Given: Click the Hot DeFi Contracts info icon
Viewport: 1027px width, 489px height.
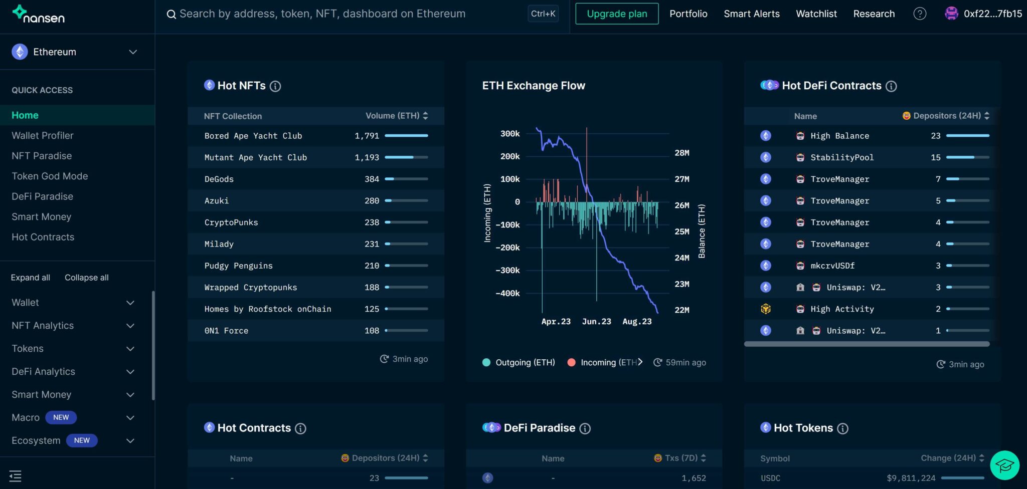Looking at the screenshot, I should [891, 86].
